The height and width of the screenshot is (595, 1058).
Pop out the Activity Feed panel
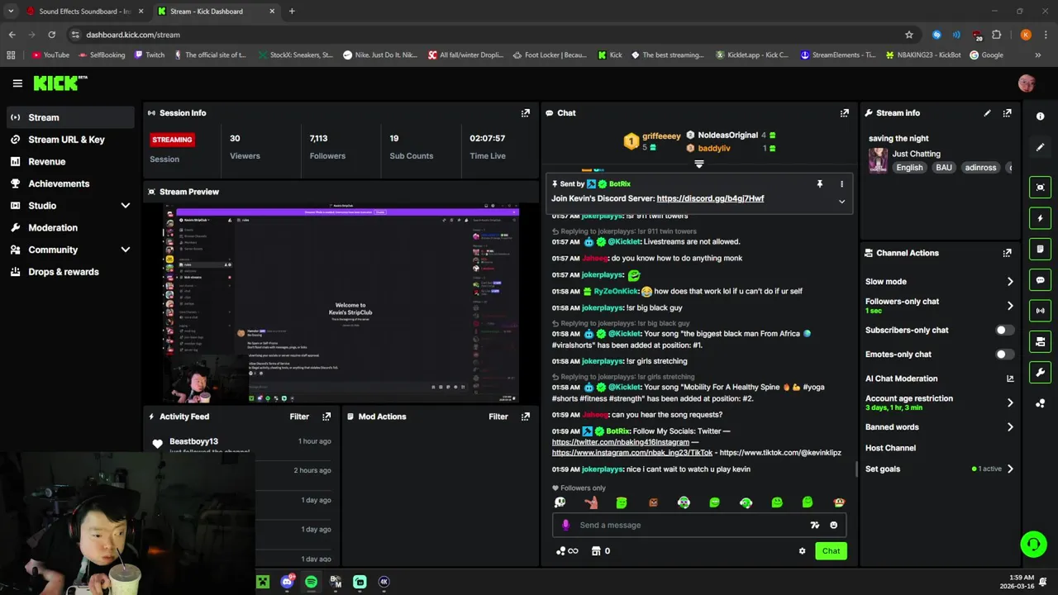326,416
